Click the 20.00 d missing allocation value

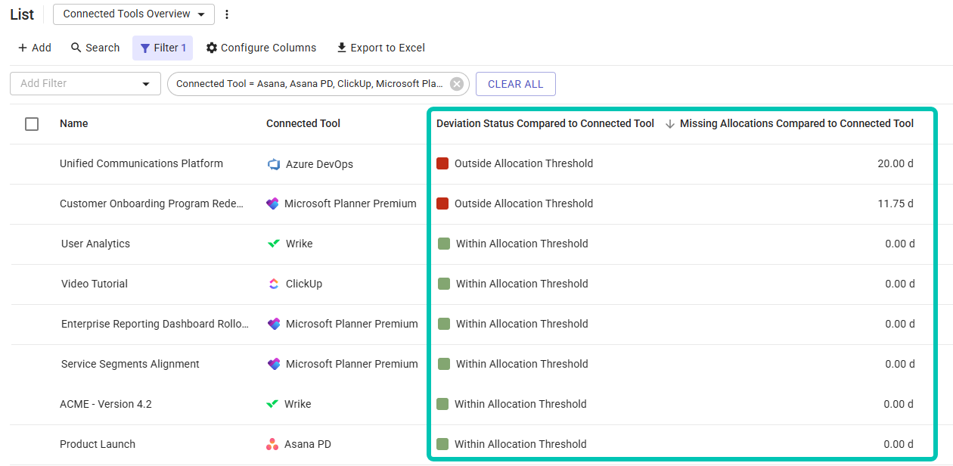click(x=896, y=163)
